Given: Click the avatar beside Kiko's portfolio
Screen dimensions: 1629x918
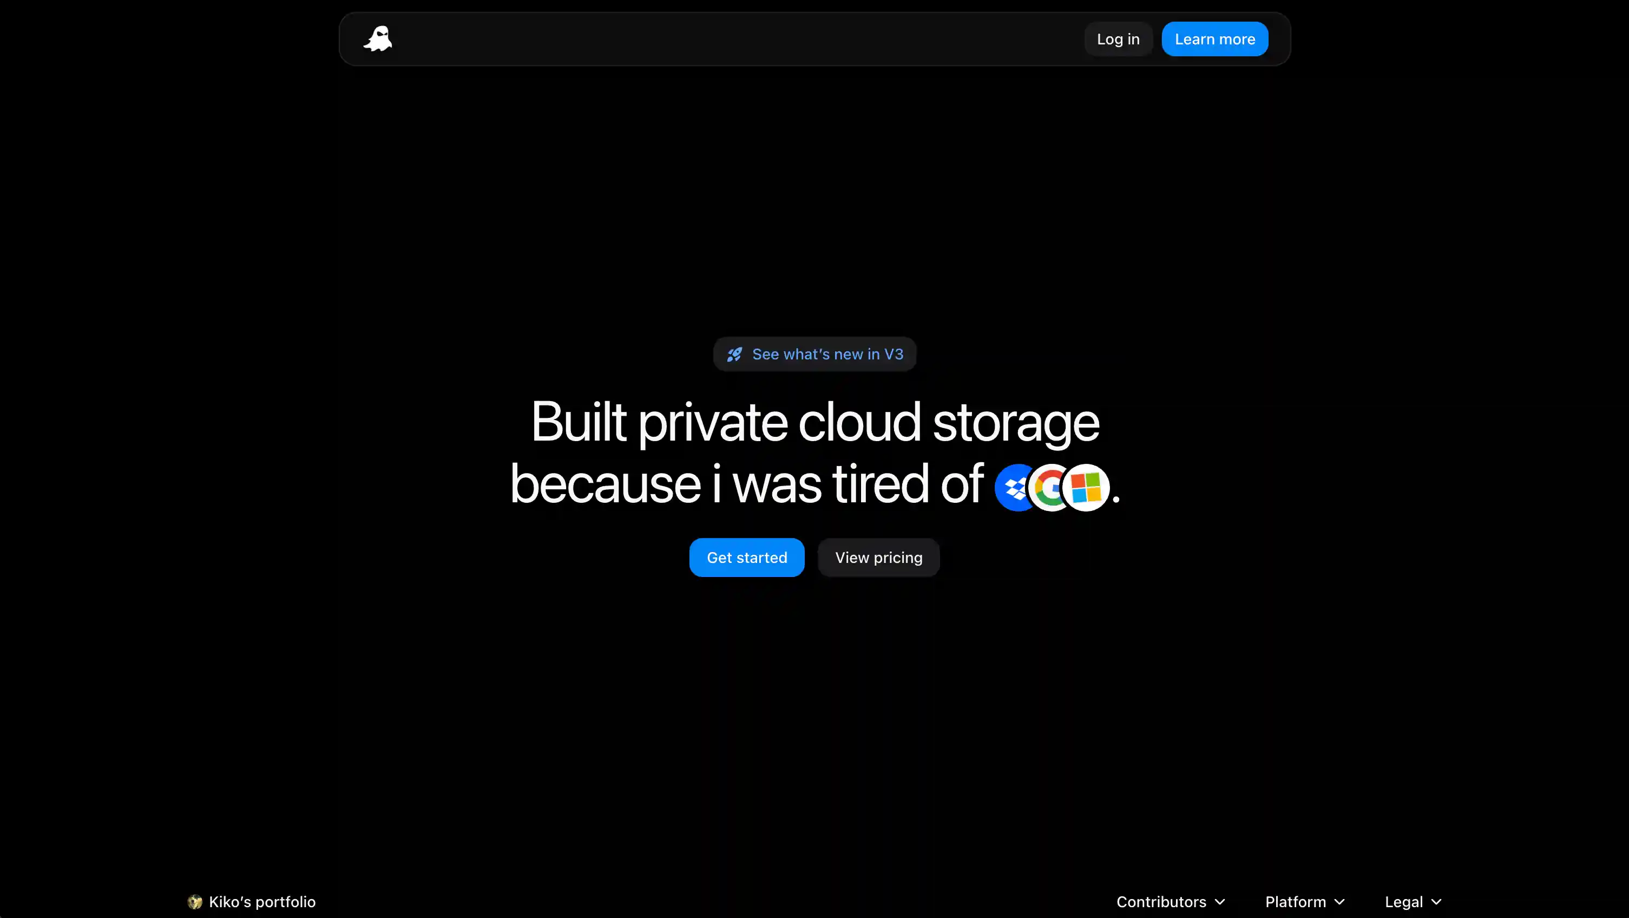Looking at the screenshot, I should point(195,902).
